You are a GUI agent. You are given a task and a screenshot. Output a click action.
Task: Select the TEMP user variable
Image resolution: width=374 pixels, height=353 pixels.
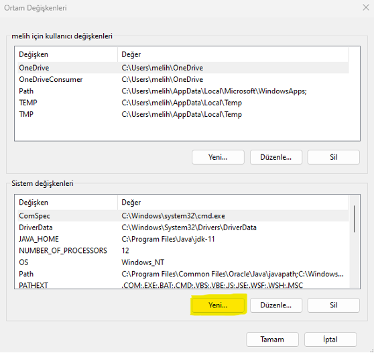tap(183, 103)
